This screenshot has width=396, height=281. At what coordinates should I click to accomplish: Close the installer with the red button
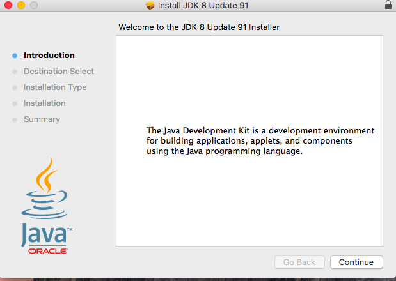[8, 5]
